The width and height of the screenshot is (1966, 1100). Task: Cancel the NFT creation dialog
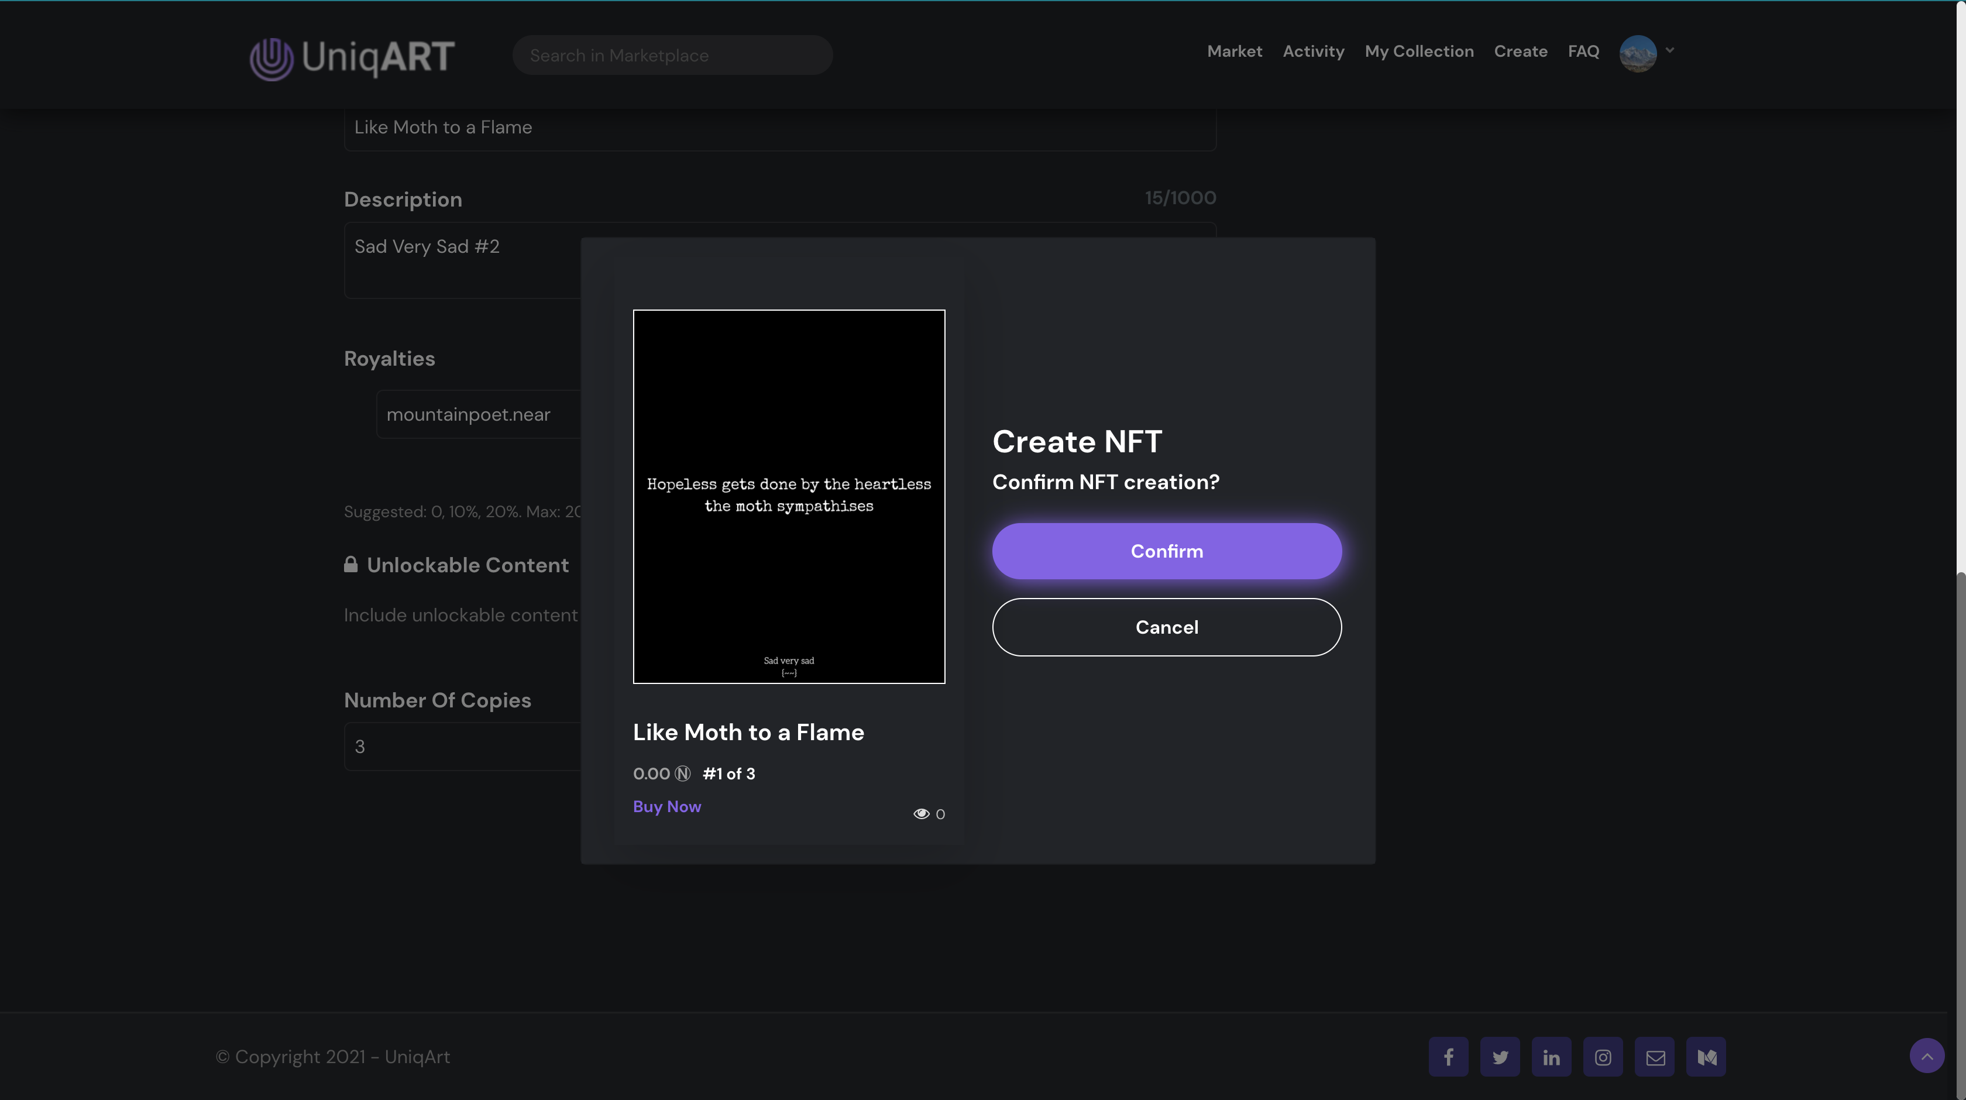1166,627
